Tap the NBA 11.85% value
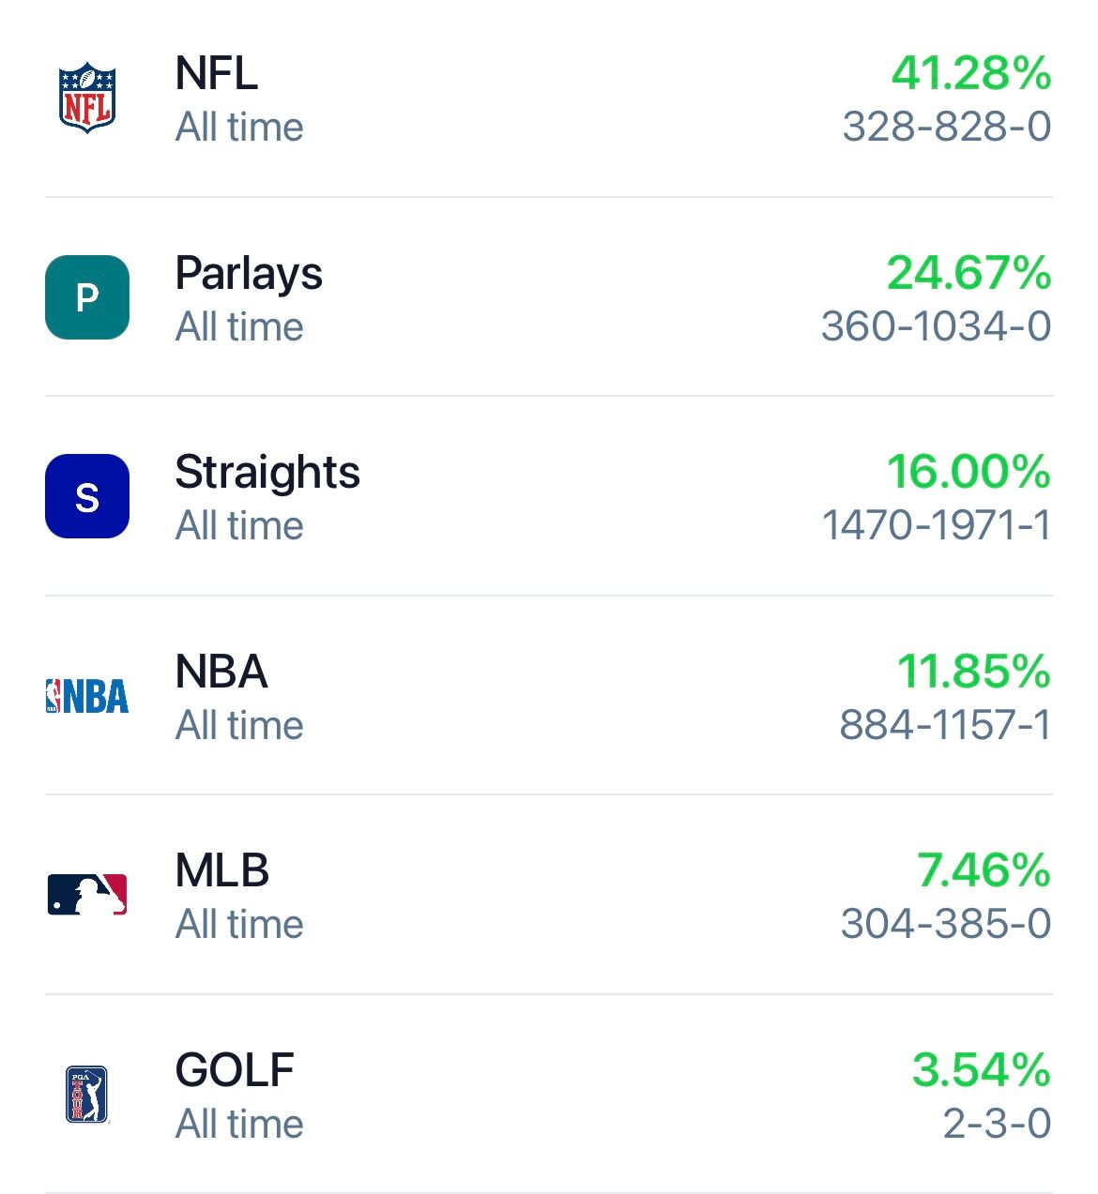1098x1194 pixels. click(974, 672)
